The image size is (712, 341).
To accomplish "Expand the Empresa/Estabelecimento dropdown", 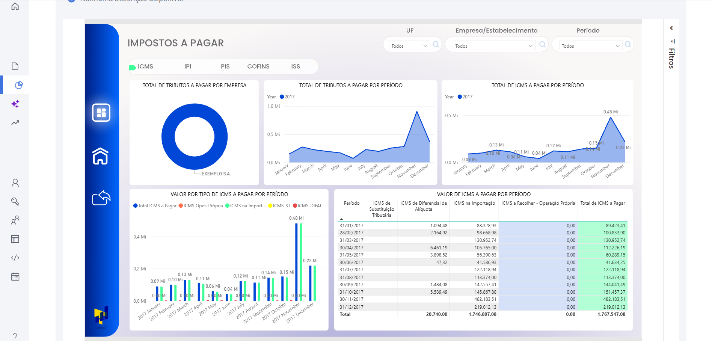I will [493, 46].
